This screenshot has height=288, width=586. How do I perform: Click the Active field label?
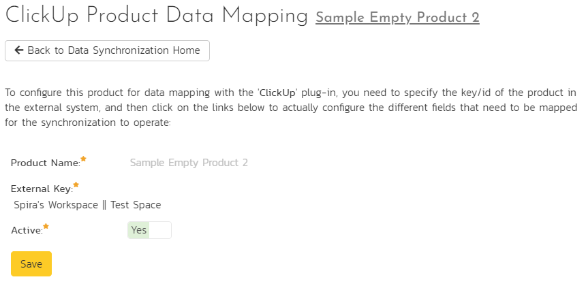(27, 231)
